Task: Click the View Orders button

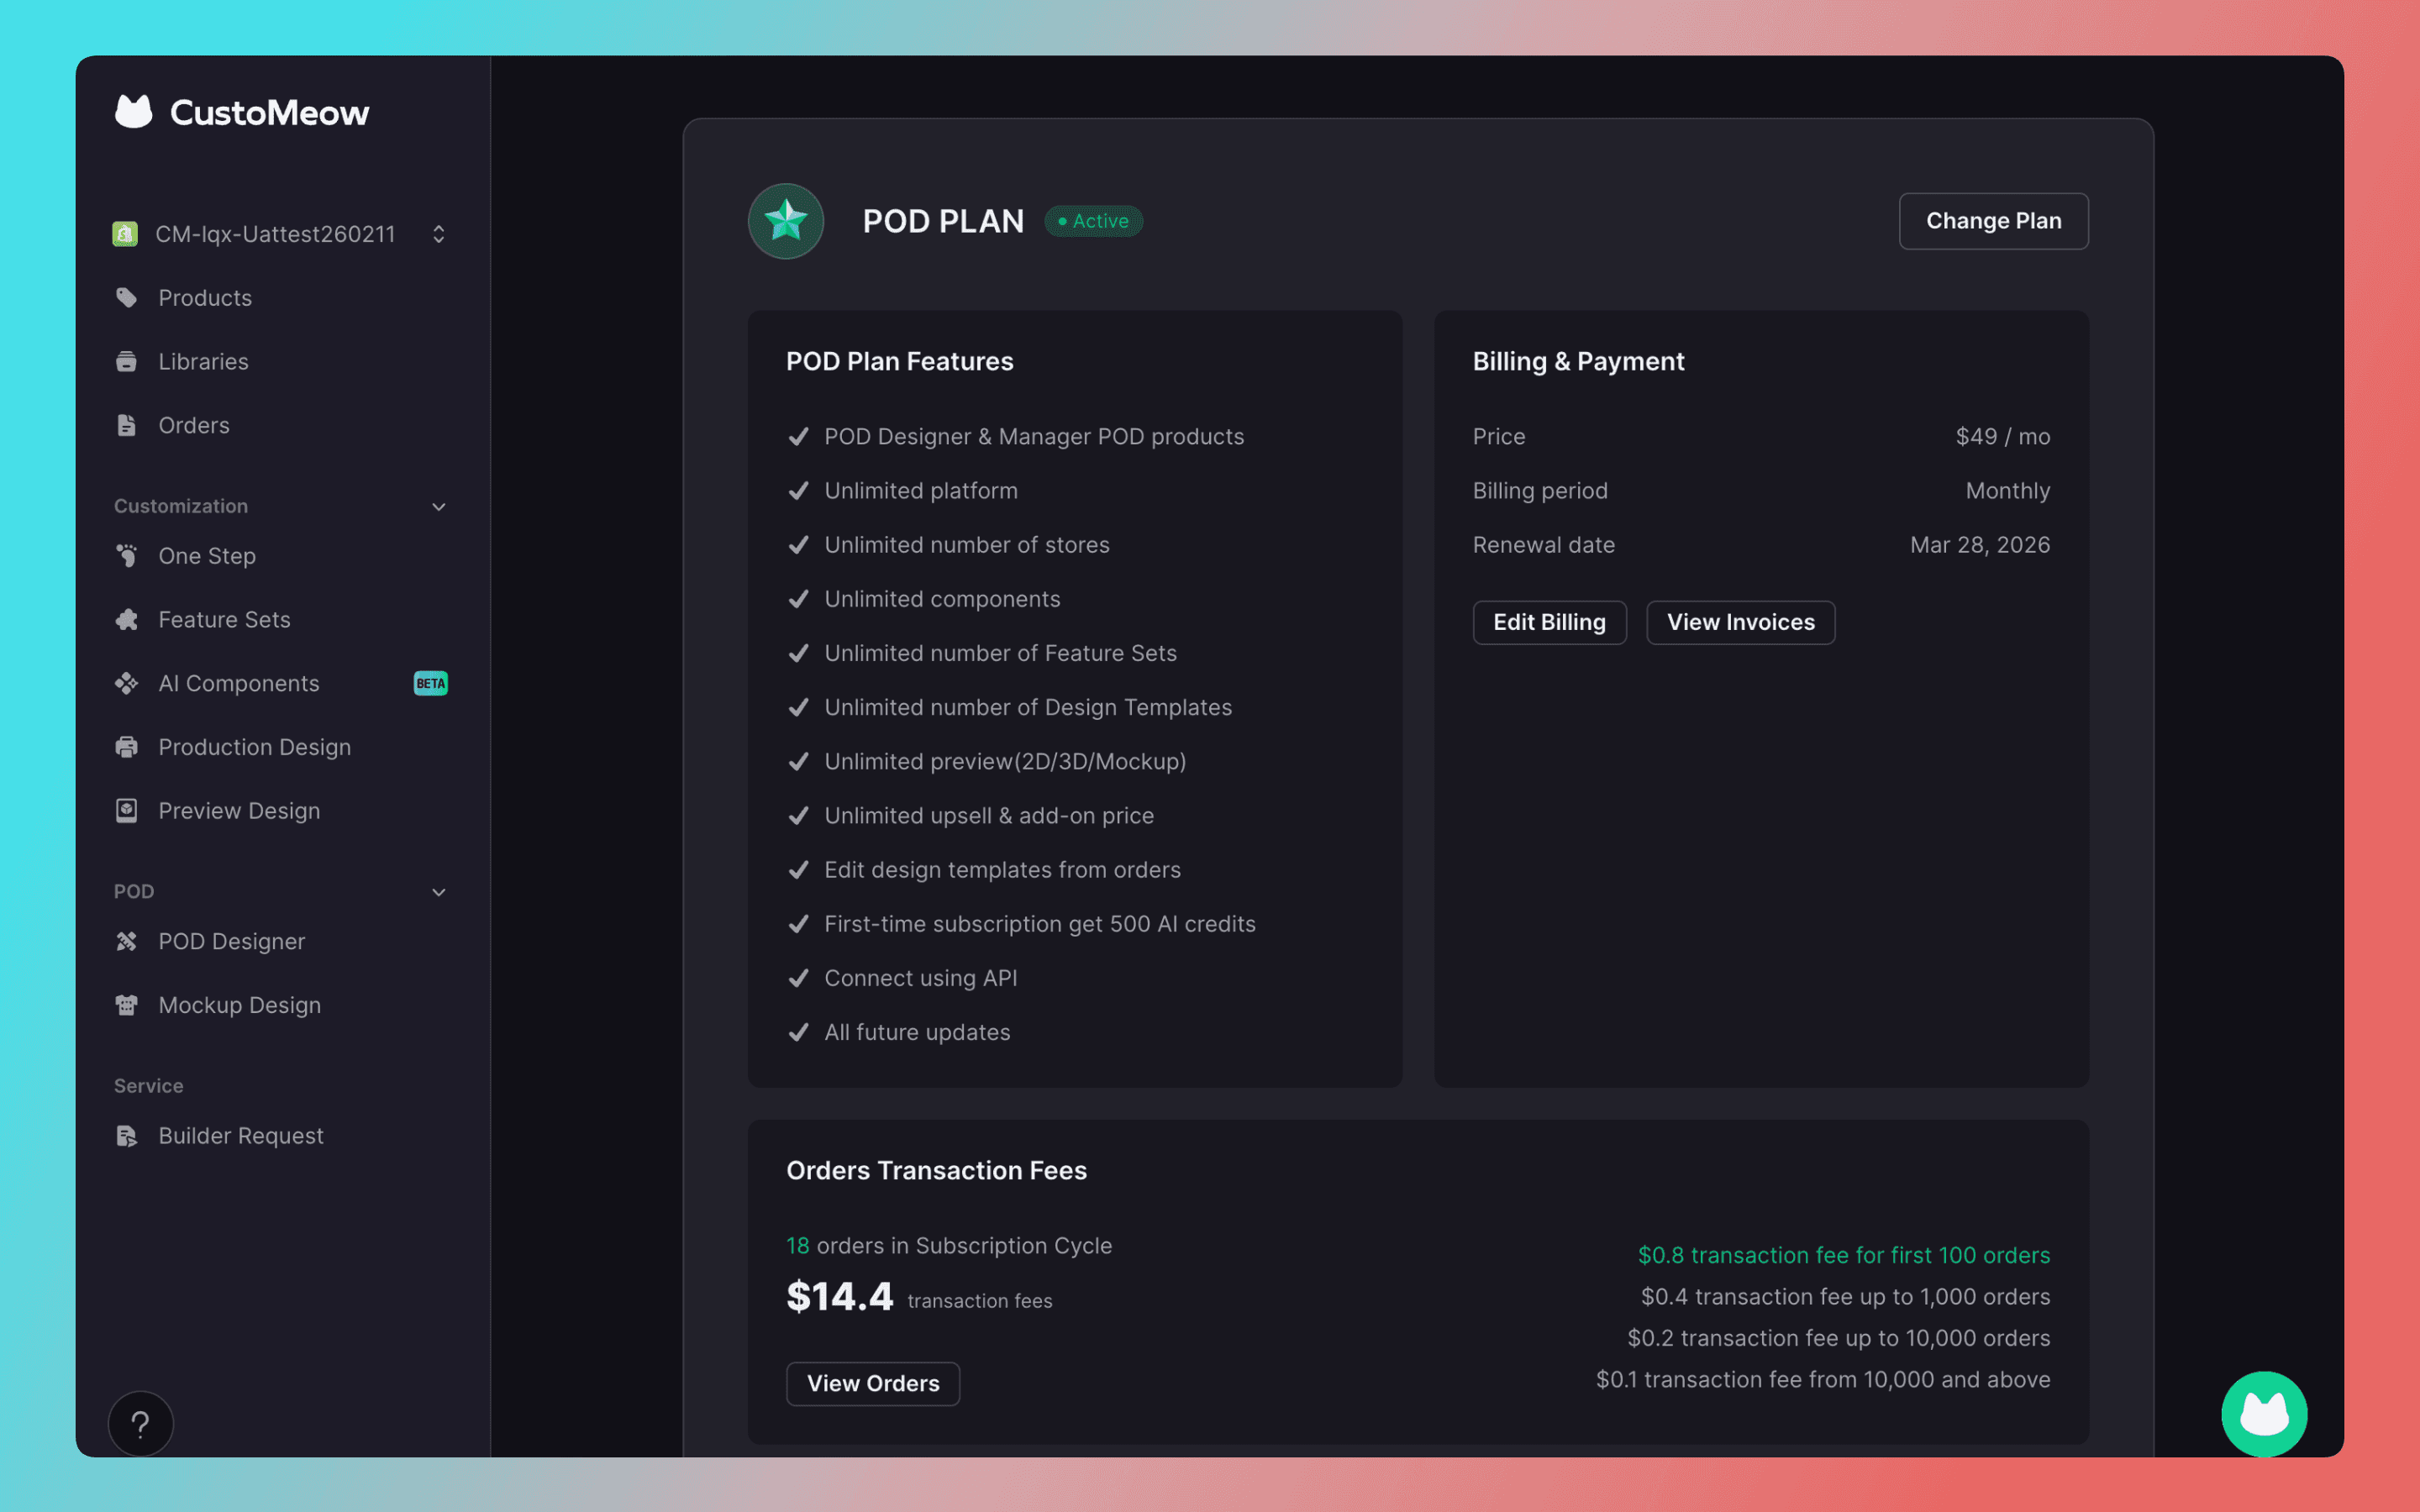Action: [x=872, y=1383]
